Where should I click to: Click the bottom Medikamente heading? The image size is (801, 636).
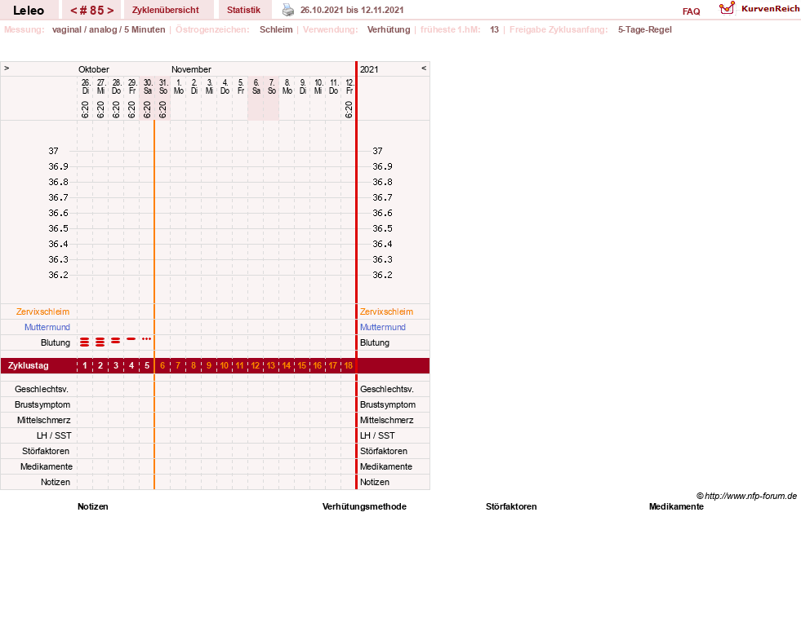(x=676, y=506)
